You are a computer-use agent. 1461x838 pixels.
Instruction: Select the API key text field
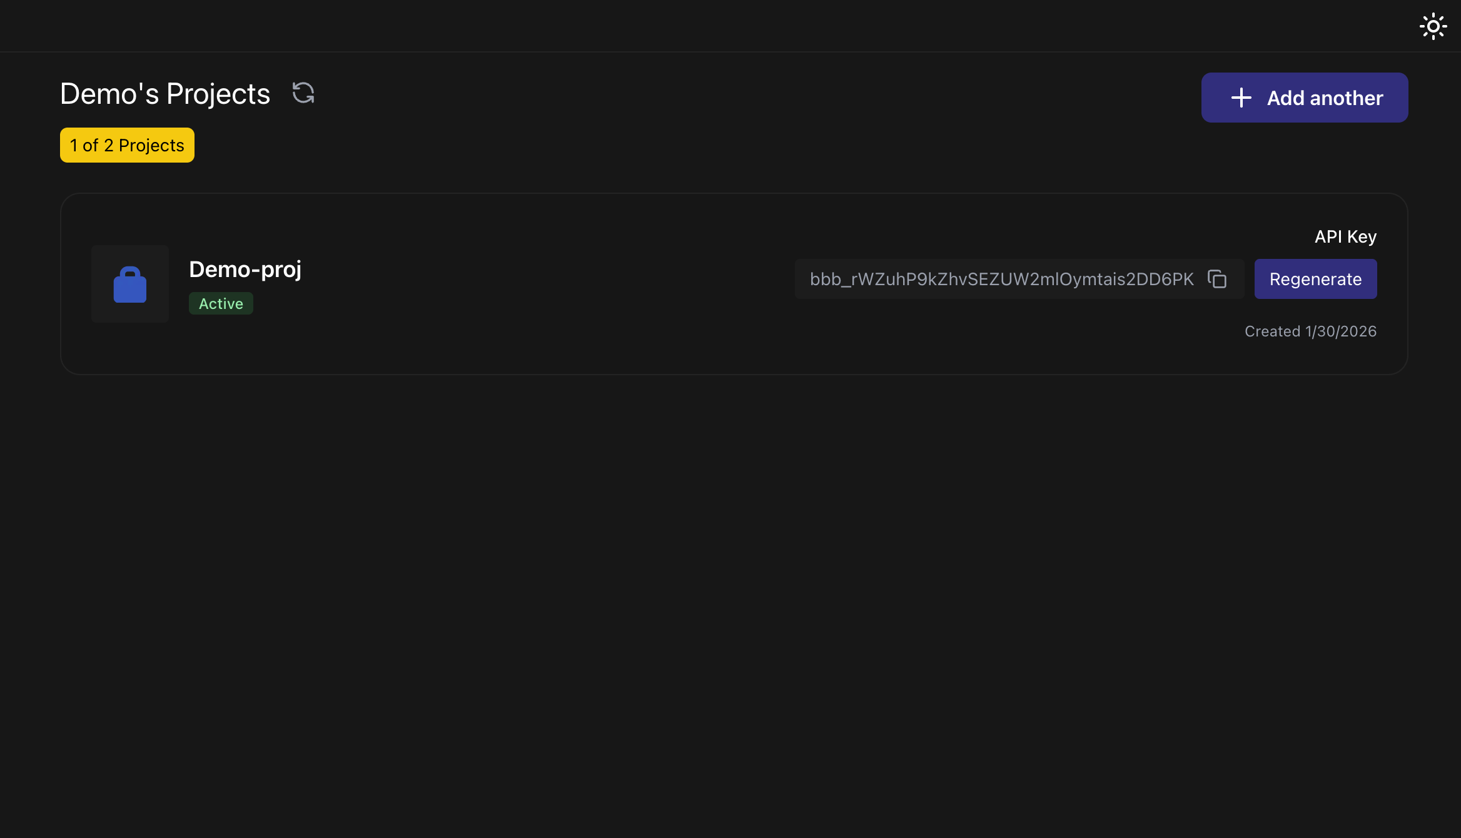[x=1001, y=279]
